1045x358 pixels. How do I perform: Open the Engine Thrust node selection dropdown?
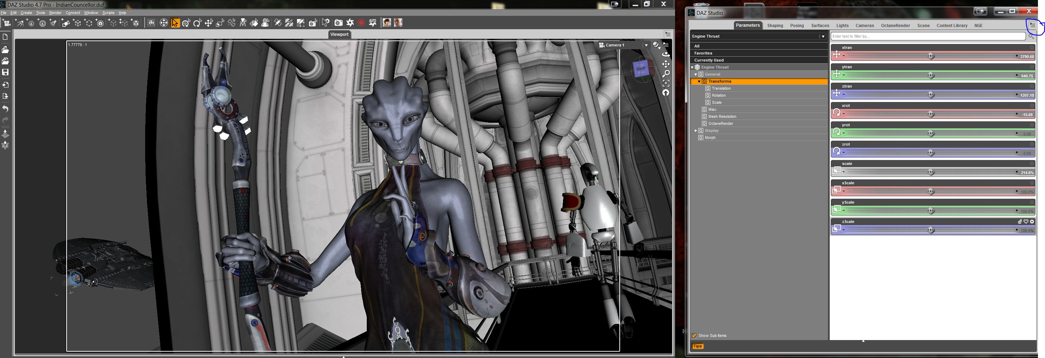823,37
